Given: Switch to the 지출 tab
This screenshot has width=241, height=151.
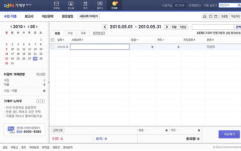Looking at the screenshot, I should [57, 33].
